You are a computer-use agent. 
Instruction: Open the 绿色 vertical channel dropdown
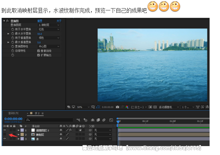49,38
